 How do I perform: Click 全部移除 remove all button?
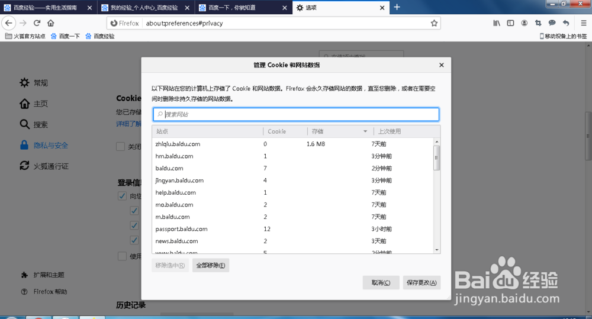click(x=211, y=265)
